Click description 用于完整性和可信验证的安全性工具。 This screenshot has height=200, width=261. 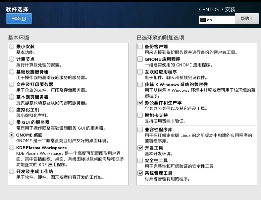[181, 166]
